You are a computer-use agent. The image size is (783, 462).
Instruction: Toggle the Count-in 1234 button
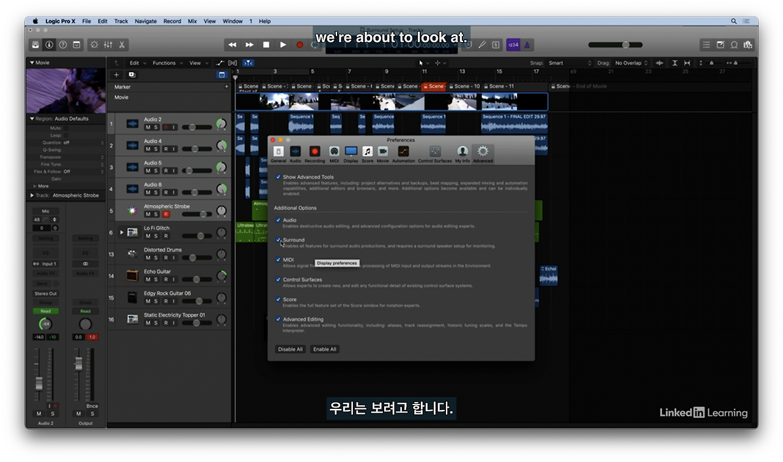point(513,45)
